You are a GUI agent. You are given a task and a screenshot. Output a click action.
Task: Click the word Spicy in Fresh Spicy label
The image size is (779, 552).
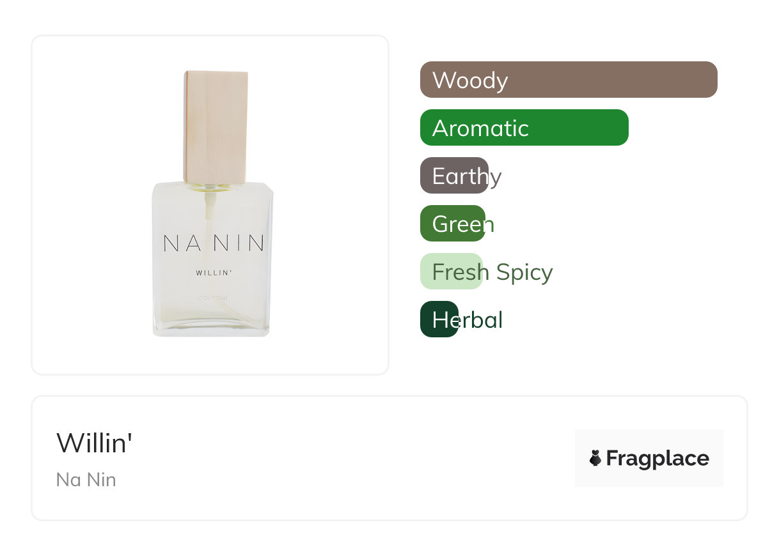[524, 272]
